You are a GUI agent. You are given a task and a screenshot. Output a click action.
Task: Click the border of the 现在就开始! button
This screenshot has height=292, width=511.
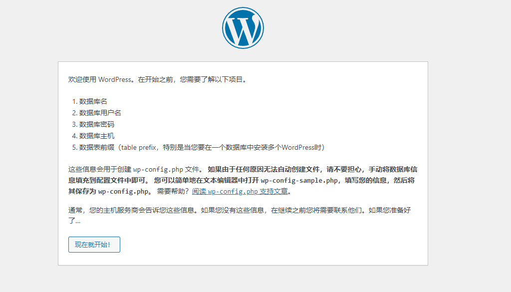point(94,238)
